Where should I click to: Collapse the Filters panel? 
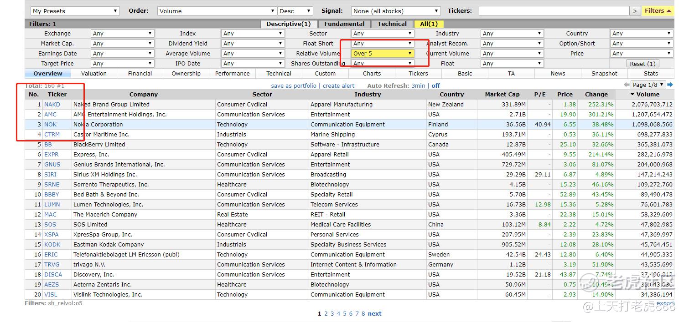point(658,11)
